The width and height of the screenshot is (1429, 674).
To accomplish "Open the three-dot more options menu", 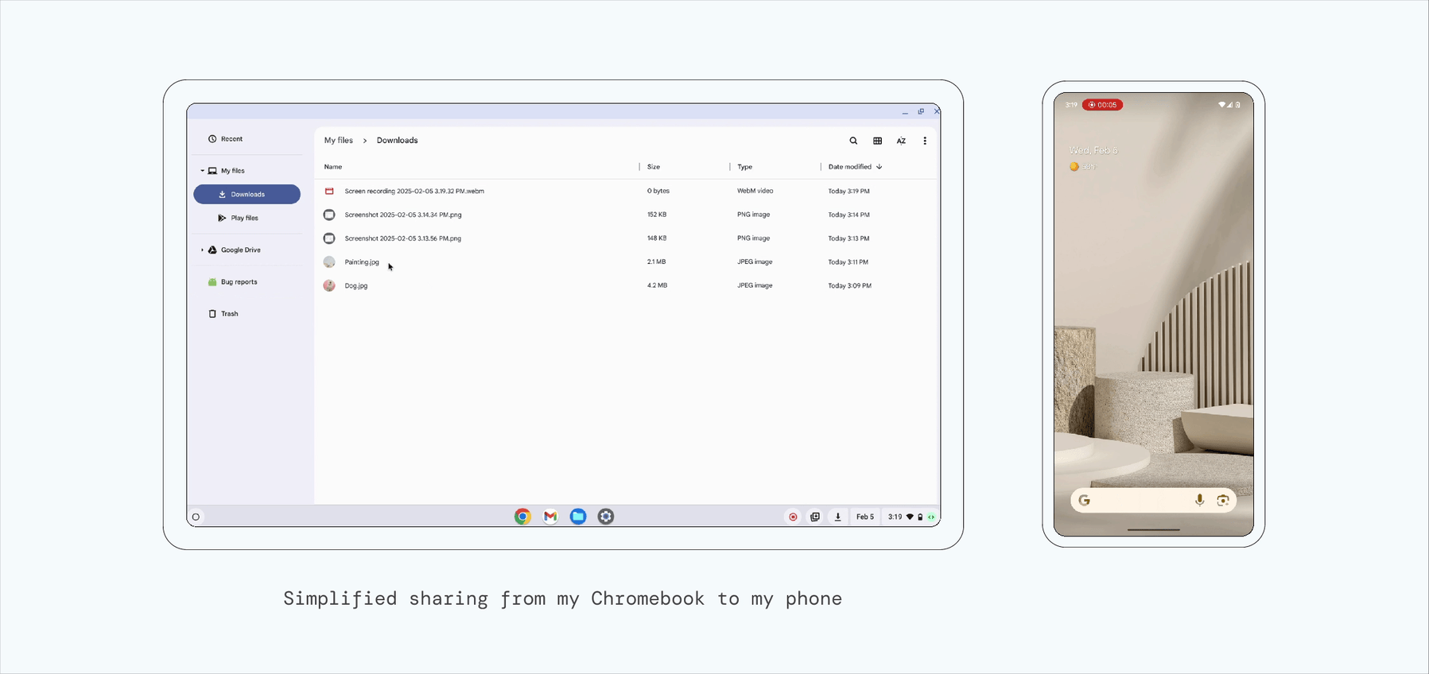I will pyautogui.click(x=925, y=141).
